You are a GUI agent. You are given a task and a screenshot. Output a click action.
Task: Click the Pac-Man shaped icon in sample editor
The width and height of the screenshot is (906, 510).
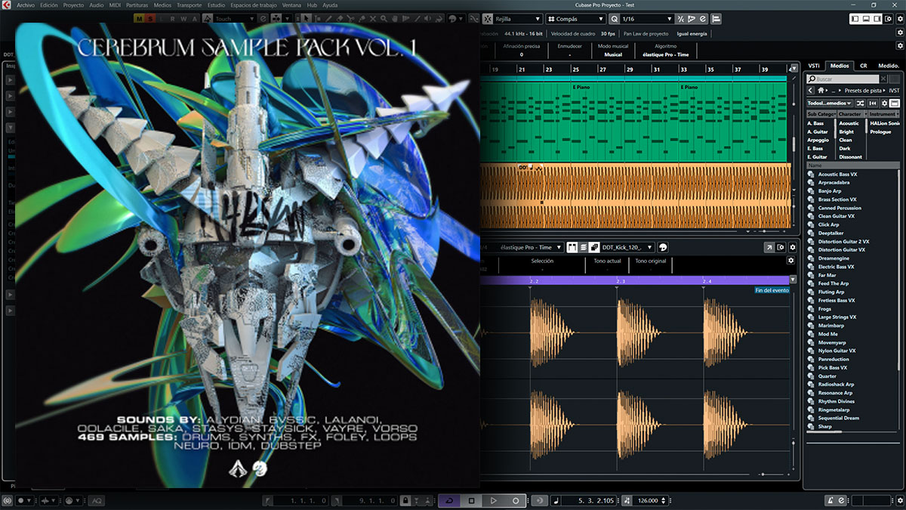(663, 247)
